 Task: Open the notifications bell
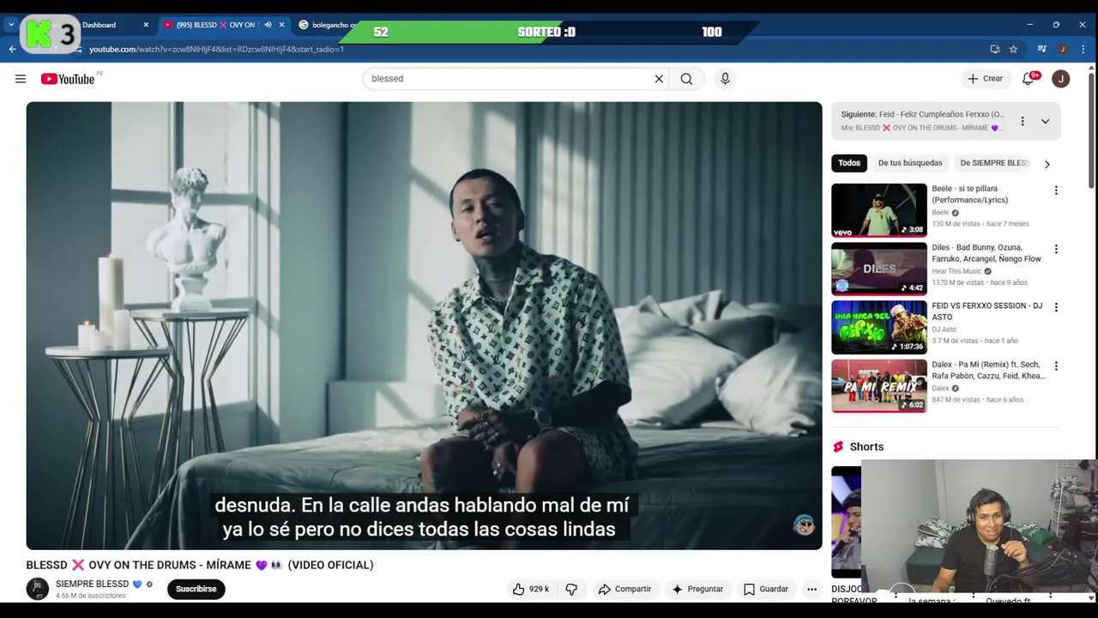(x=1029, y=79)
